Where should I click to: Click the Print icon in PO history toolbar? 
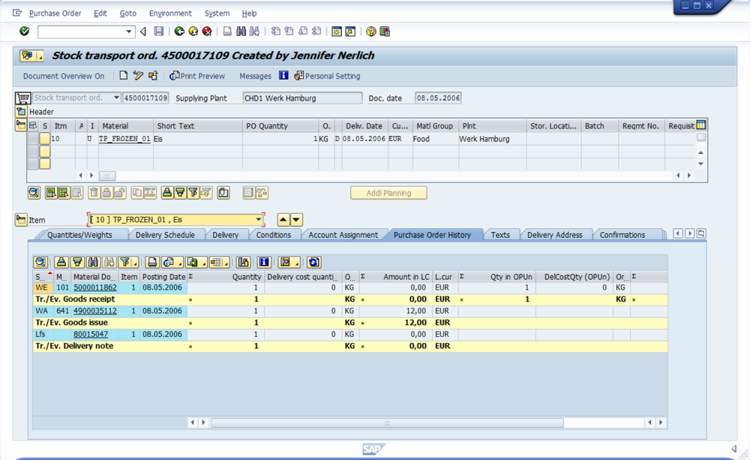pos(152,263)
